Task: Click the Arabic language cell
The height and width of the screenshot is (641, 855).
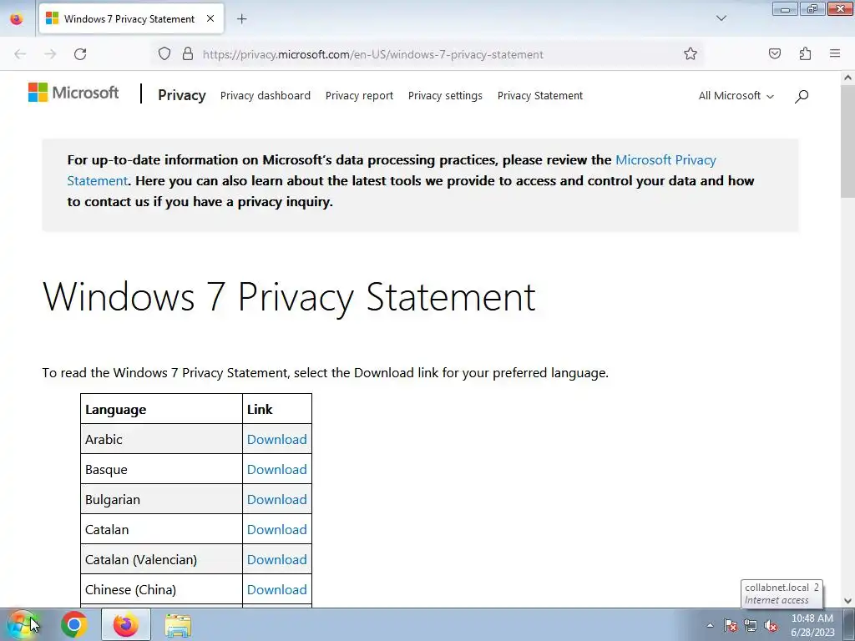Action: click(161, 439)
